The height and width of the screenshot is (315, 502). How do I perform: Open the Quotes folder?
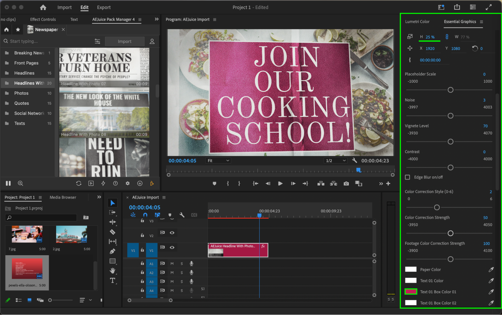click(22, 103)
